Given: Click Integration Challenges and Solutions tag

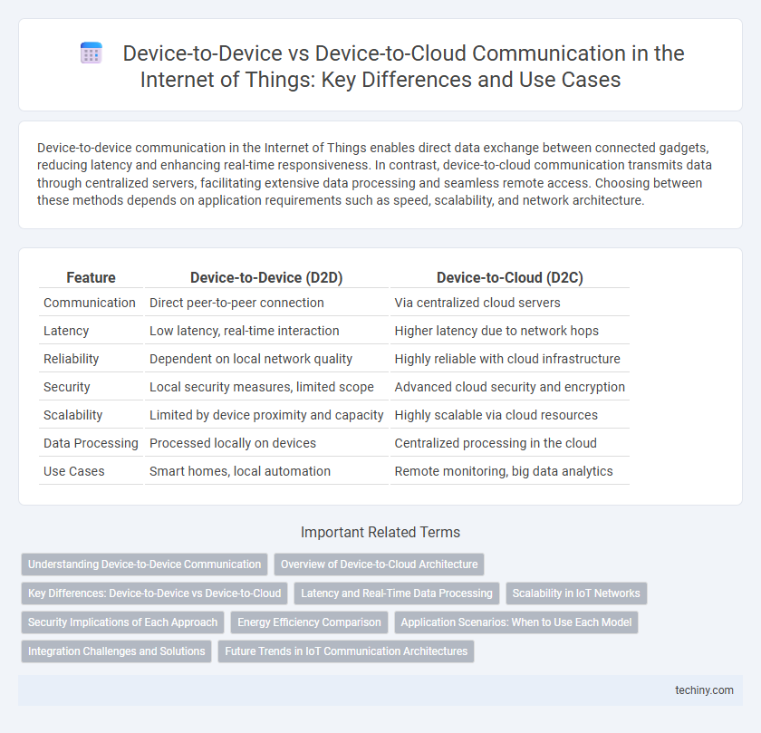Looking at the screenshot, I should point(117,651).
